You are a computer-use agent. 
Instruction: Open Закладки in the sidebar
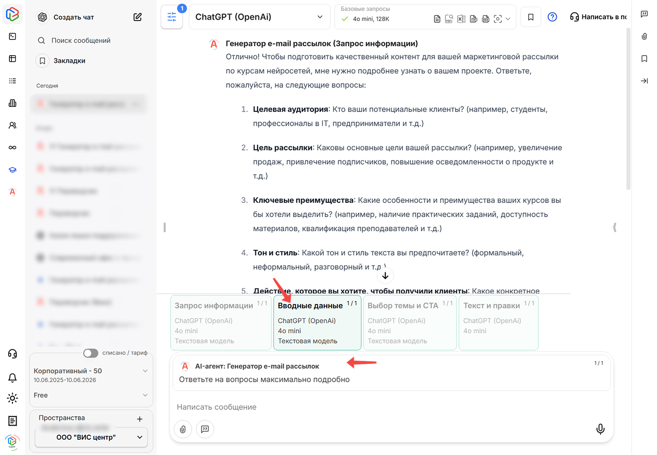pos(69,61)
